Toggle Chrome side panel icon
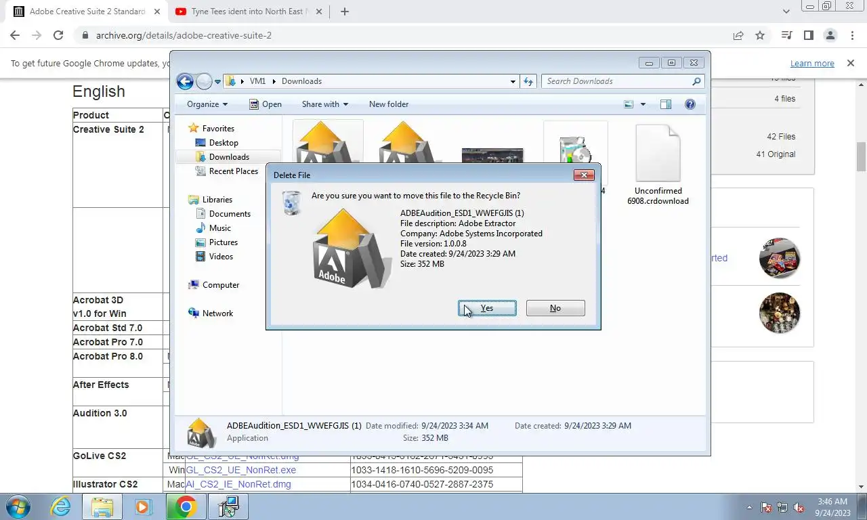The image size is (867, 520). pos(808,35)
